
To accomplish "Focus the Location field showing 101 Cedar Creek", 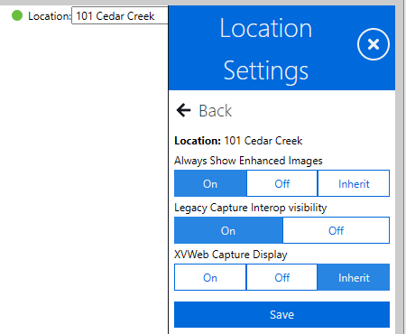I will click(x=120, y=15).
